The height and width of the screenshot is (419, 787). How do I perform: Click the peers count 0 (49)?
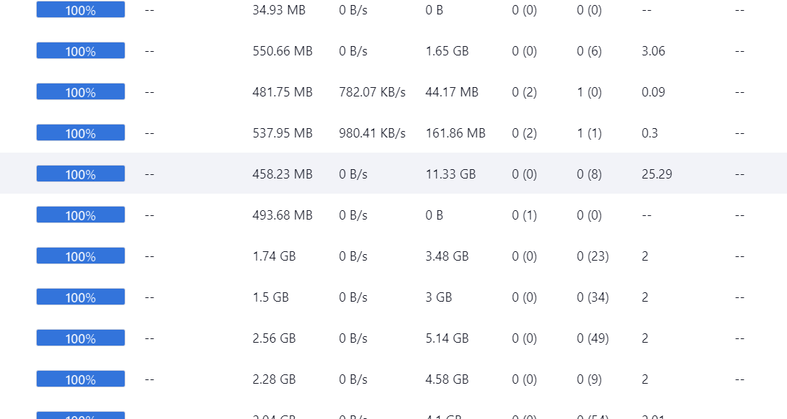tap(592, 338)
